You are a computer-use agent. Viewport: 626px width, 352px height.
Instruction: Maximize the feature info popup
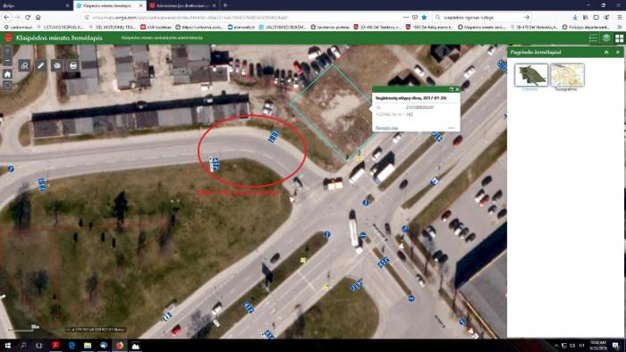pos(452,89)
